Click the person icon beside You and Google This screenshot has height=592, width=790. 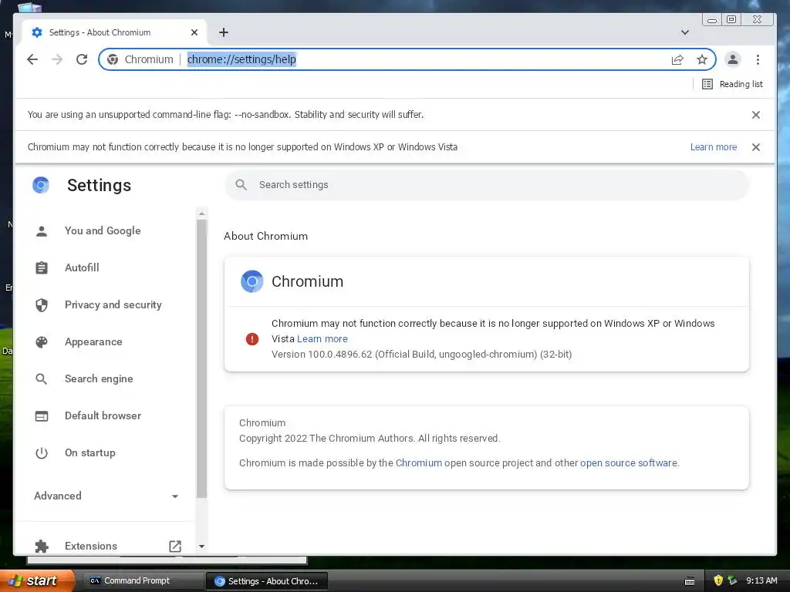(42, 231)
